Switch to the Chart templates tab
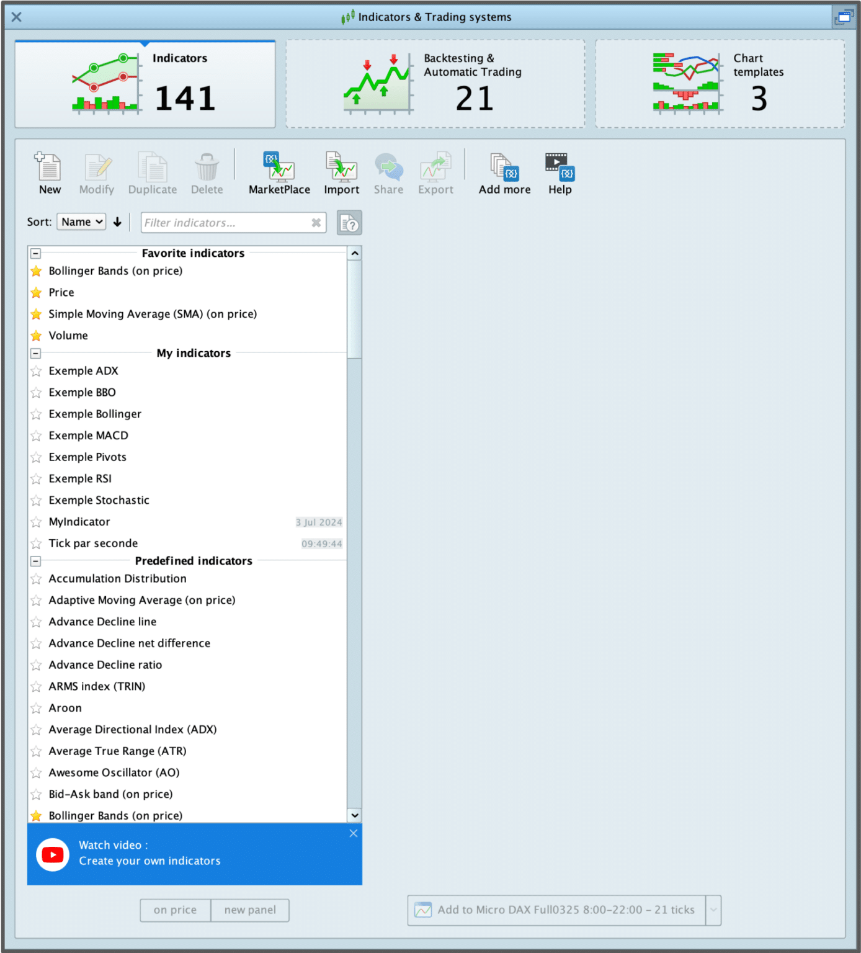Image resolution: width=861 pixels, height=953 pixels. [720, 84]
